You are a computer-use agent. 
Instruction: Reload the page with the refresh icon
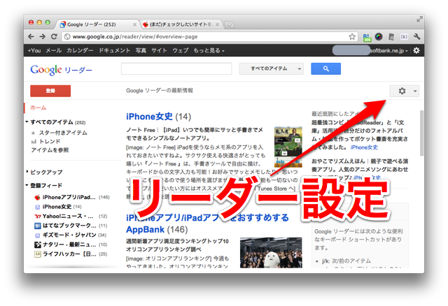tap(54, 36)
